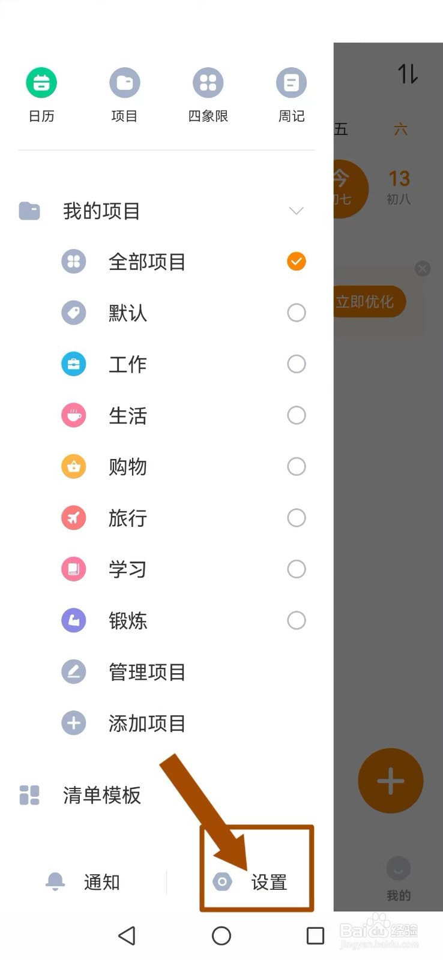Tap the orange add task button
Screen dimensions: 443x960
[x=390, y=781]
